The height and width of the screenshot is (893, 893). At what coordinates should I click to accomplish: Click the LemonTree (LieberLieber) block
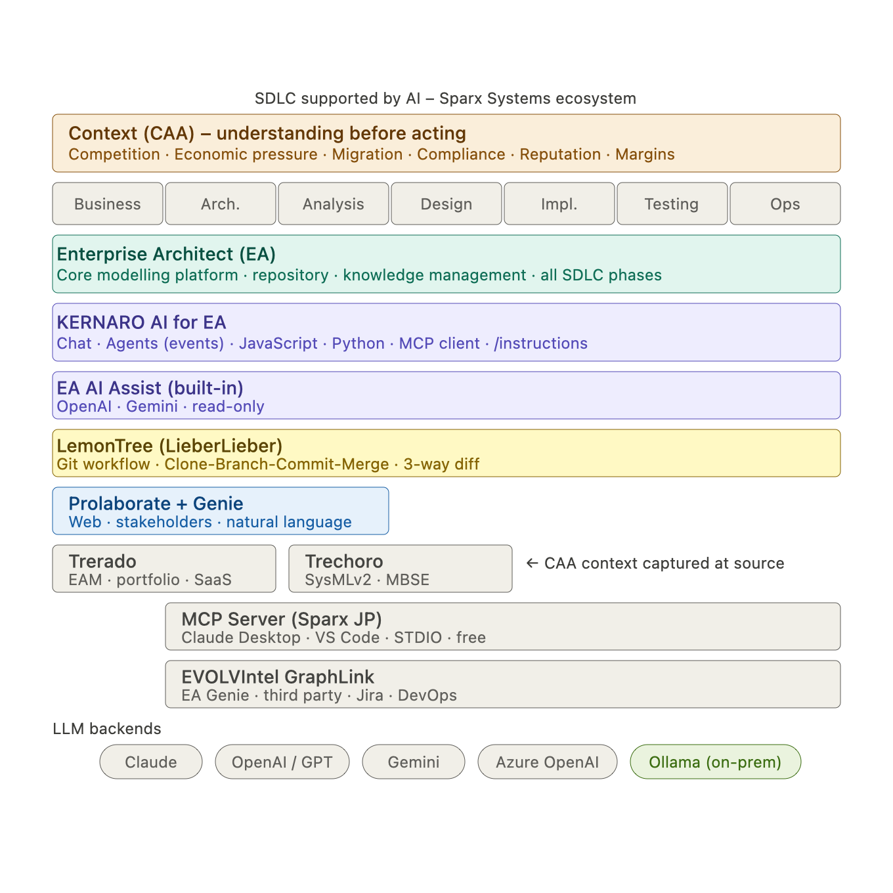446,453
